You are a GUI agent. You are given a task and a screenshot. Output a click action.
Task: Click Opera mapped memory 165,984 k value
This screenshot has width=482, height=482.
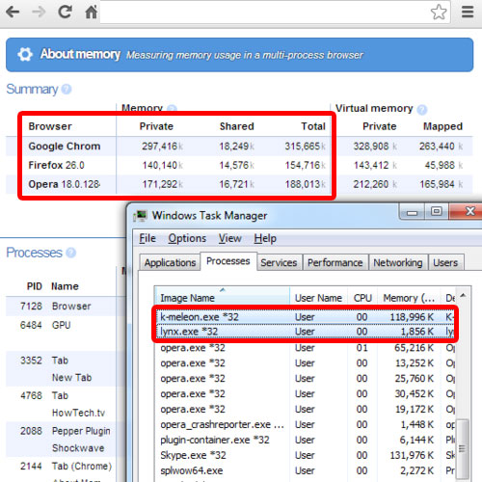tap(441, 184)
